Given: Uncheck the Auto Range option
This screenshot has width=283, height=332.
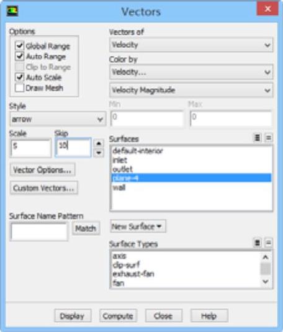Looking at the screenshot, I should [x=19, y=56].
